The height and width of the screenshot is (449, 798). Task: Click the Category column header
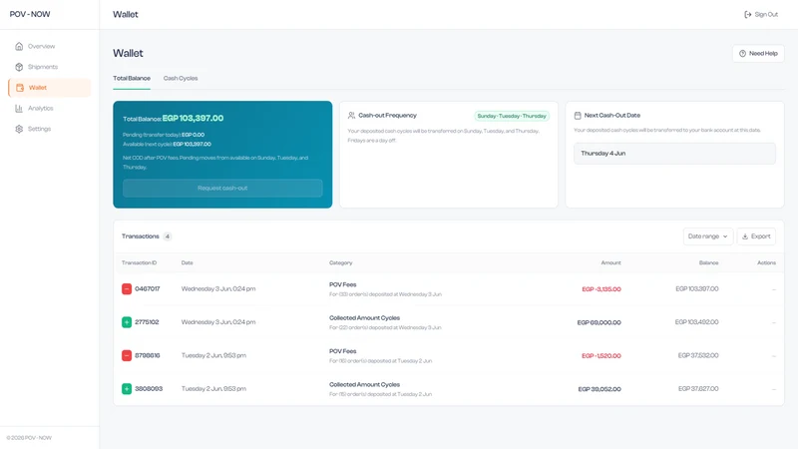point(340,263)
